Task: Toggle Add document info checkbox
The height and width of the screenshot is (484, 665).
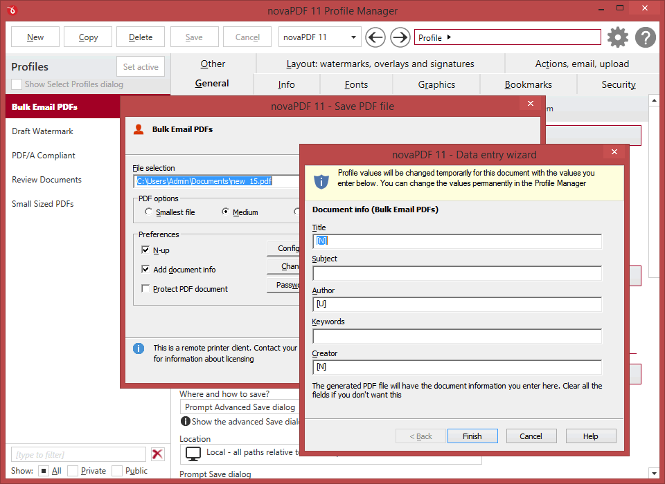Action: point(145,270)
